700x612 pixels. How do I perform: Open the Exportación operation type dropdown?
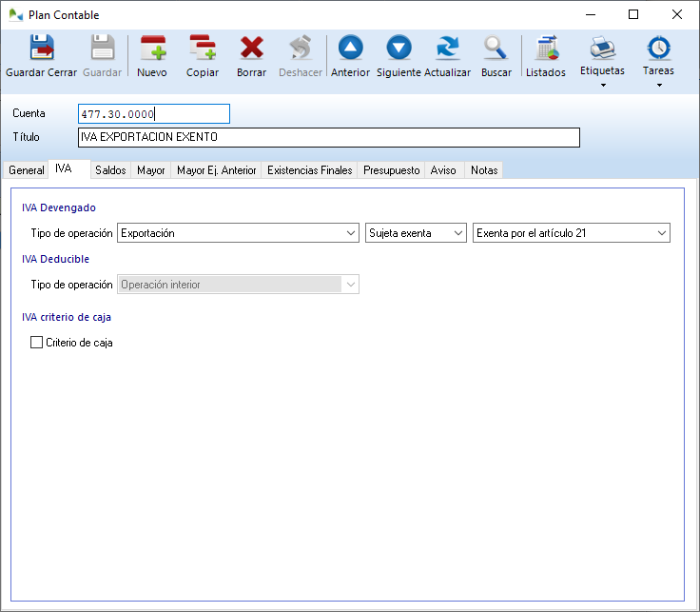coord(238,233)
